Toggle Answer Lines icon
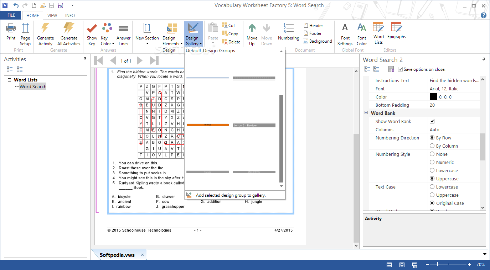This screenshot has height=270, width=490. coord(123,28)
